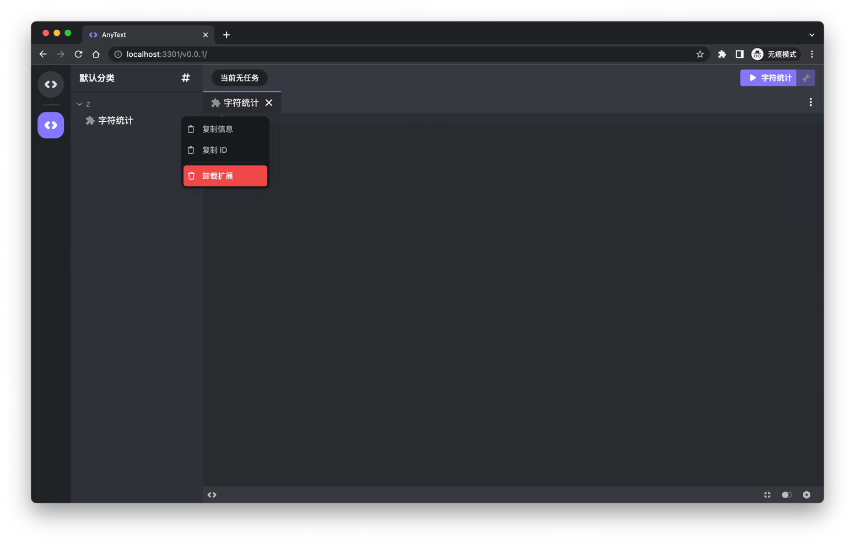Open browser extensions puzzle icon
The height and width of the screenshot is (544, 855).
click(x=722, y=54)
